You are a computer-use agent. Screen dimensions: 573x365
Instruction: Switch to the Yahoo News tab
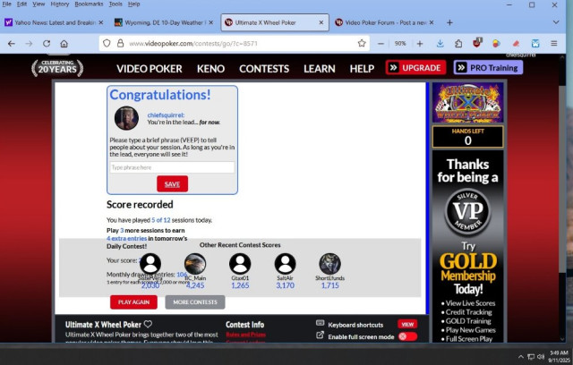tap(54, 22)
